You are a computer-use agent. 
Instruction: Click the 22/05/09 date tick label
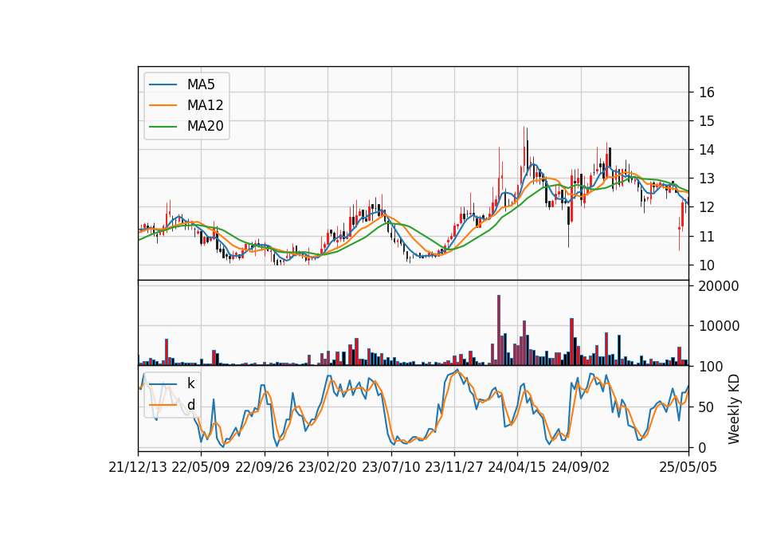click(201, 468)
